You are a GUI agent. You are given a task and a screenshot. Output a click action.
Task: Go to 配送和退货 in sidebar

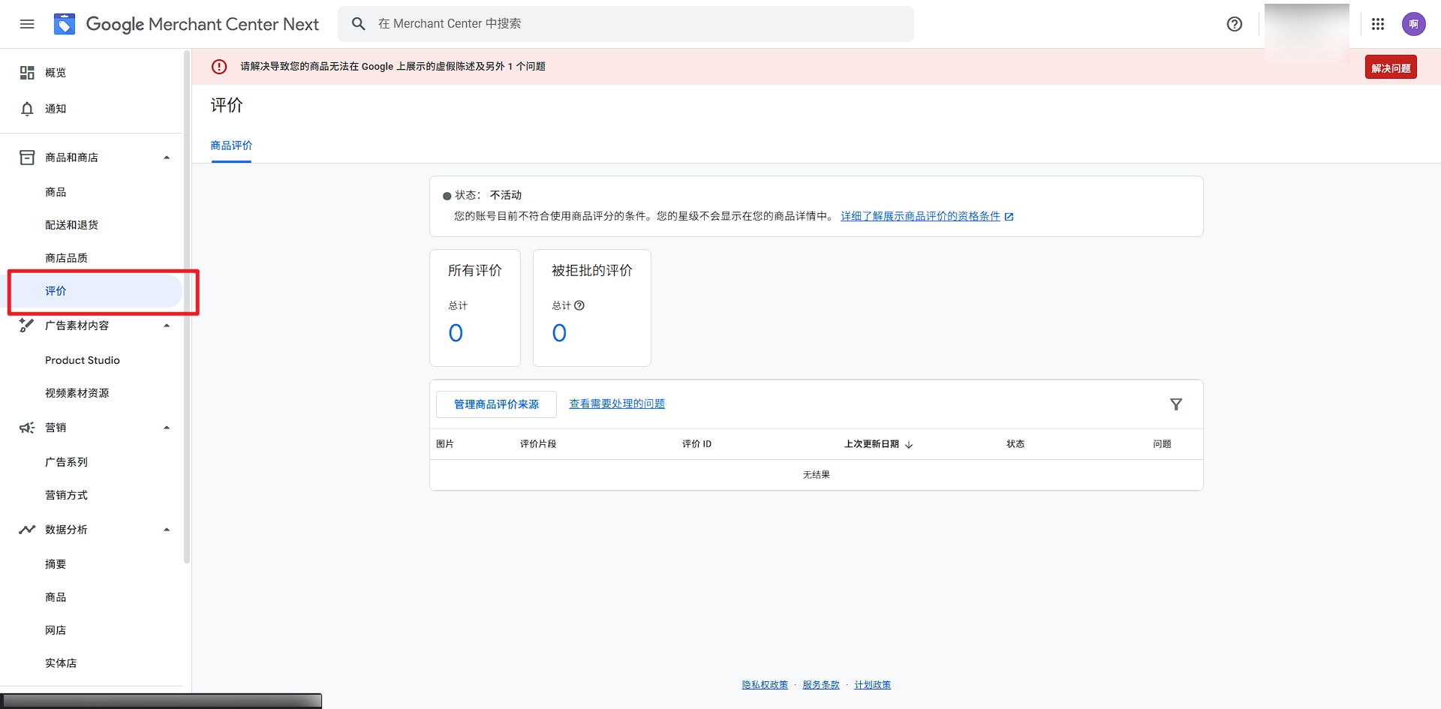pos(71,225)
